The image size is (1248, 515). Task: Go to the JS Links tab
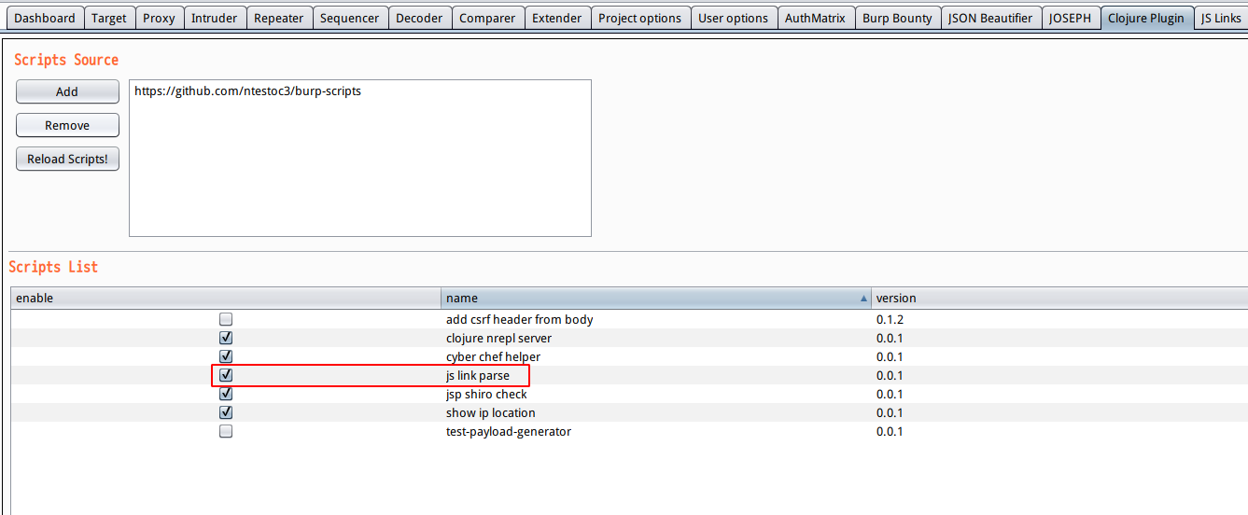[x=1221, y=18]
